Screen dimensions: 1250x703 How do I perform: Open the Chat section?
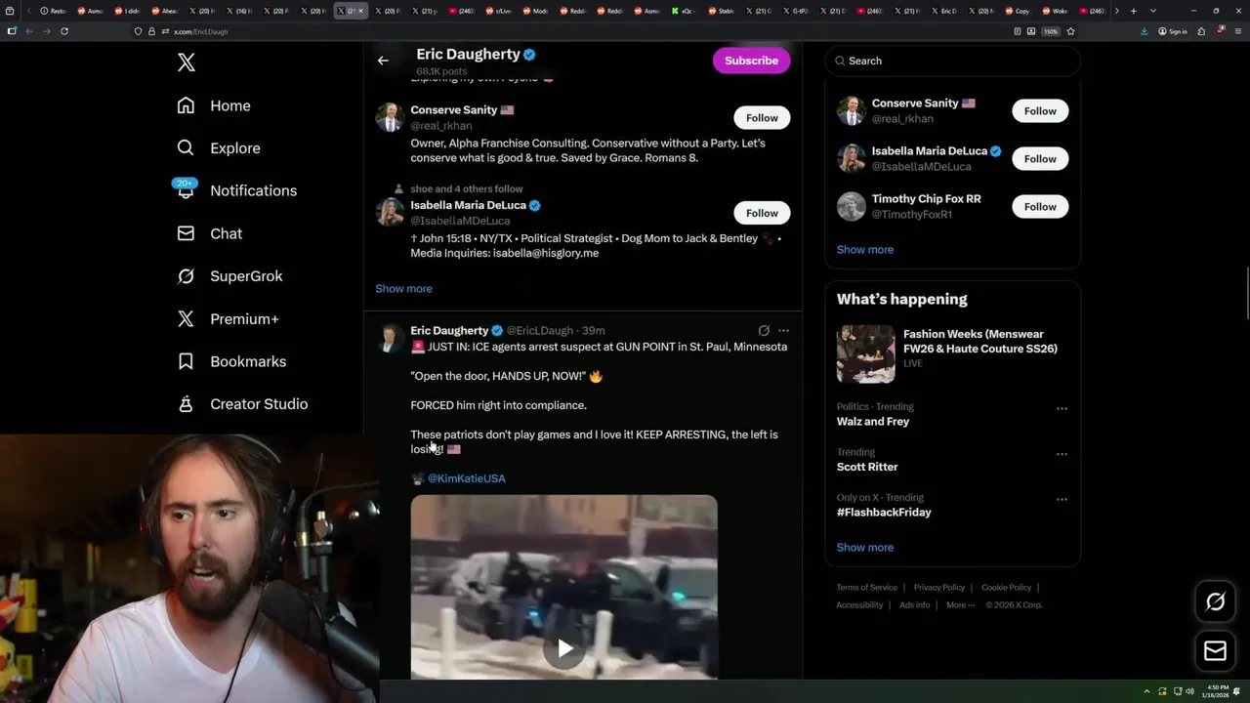209,233
